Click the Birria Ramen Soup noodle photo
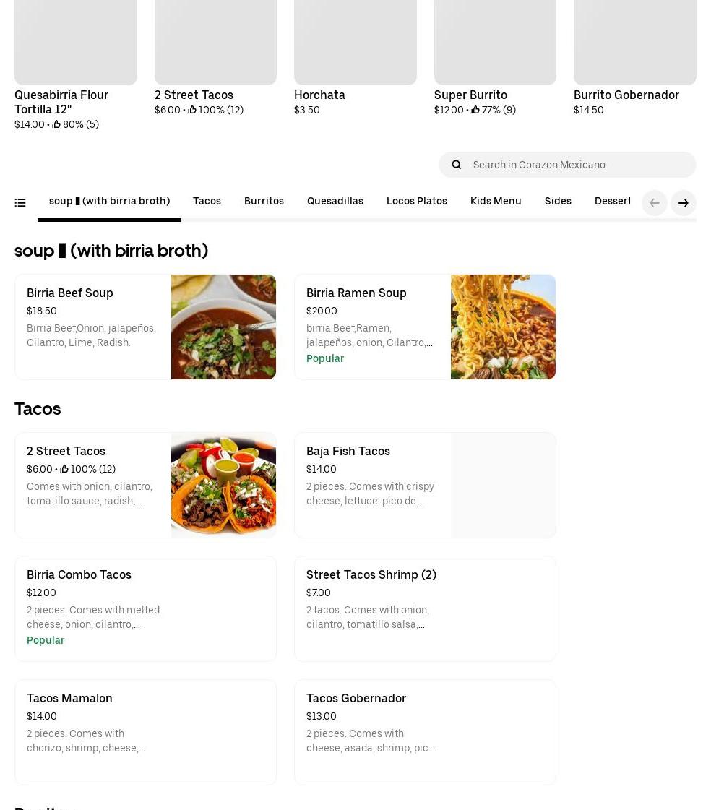The image size is (711, 810). click(x=503, y=327)
